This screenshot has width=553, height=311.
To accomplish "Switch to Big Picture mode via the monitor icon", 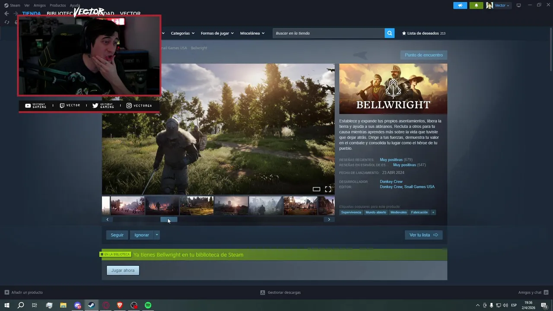I will (518, 5).
